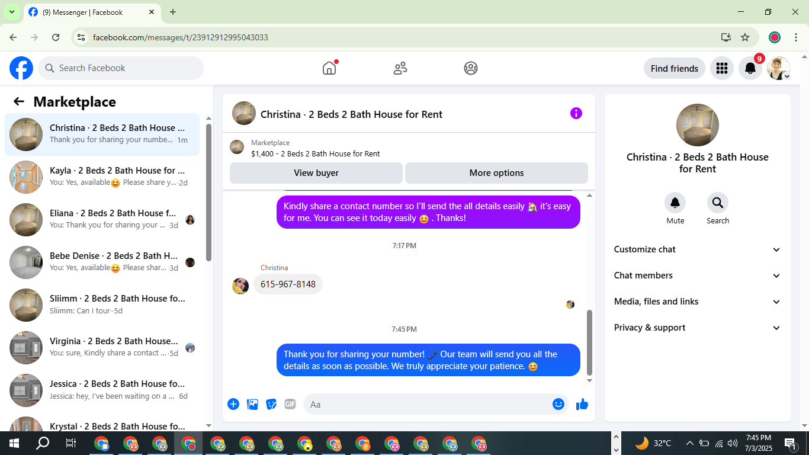
Task: Open Christina conversation in the list
Action: coord(102,134)
